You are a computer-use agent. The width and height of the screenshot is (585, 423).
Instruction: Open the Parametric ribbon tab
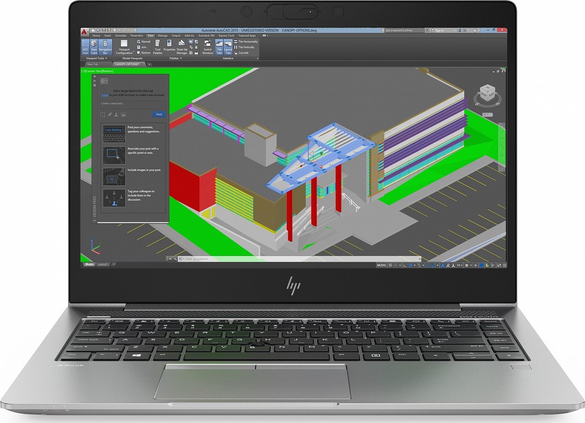pyautogui.click(x=137, y=36)
